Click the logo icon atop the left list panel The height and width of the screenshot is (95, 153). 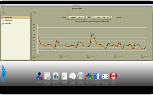click(4, 13)
